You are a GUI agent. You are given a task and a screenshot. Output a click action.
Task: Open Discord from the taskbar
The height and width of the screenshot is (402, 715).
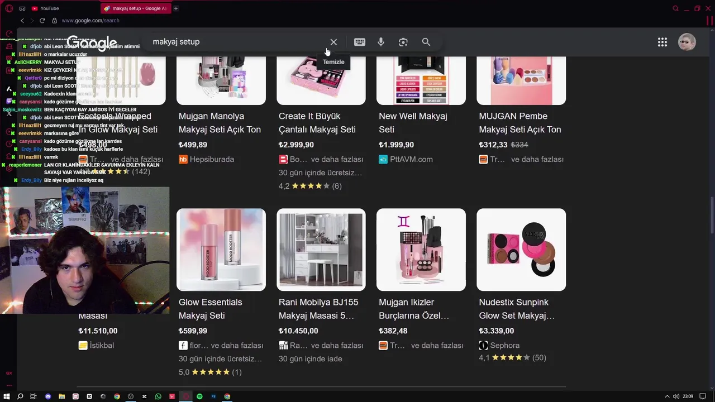pos(48,396)
